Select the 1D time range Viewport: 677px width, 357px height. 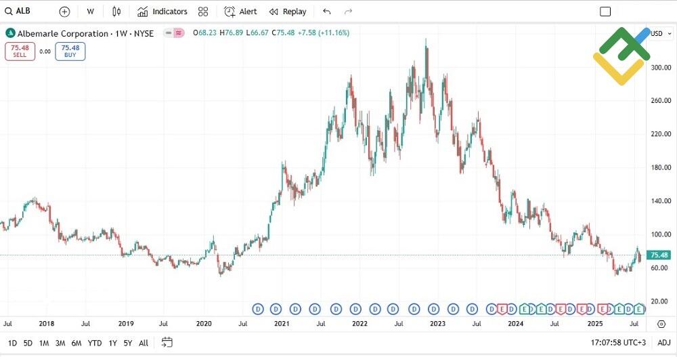(12, 343)
